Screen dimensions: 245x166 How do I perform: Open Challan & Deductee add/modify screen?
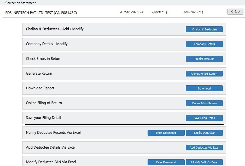(x=204, y=29)
